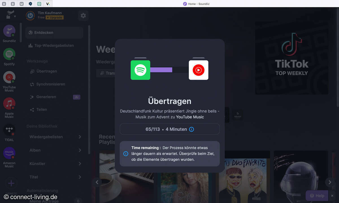Open the settings gear beside the user name

(83, 16)
